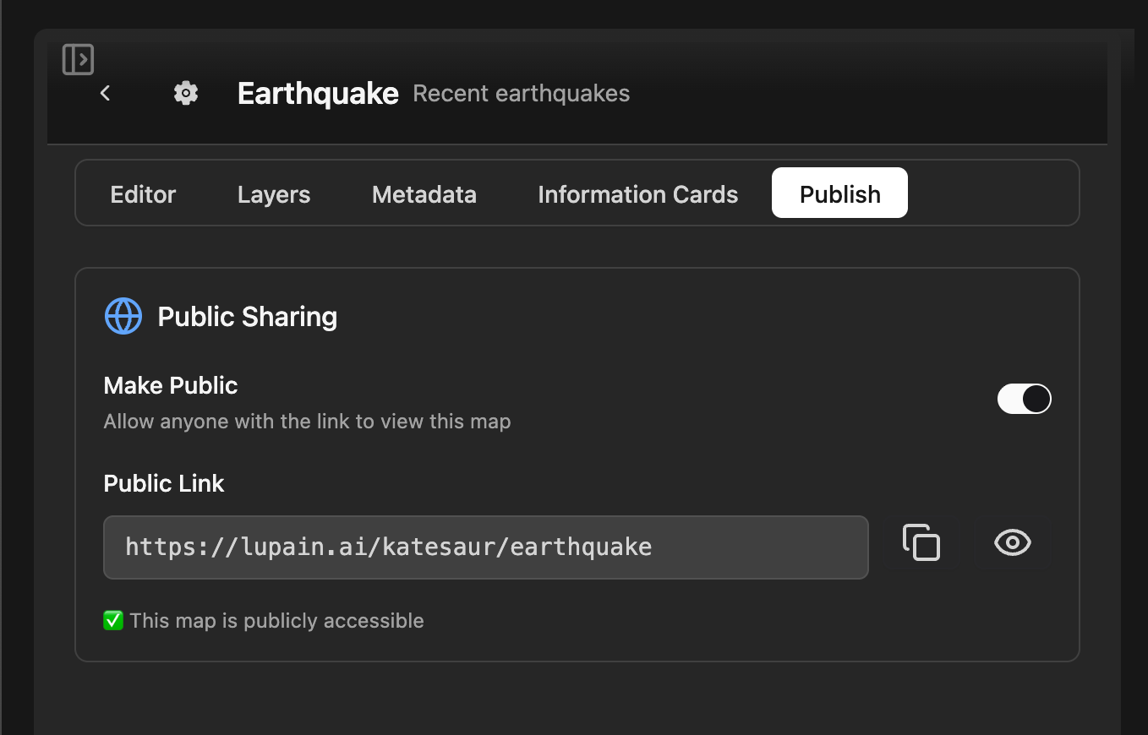Open map settings gear icon
The height and width of the screenshot is (735, 1148).
click(x=186, y=93)
